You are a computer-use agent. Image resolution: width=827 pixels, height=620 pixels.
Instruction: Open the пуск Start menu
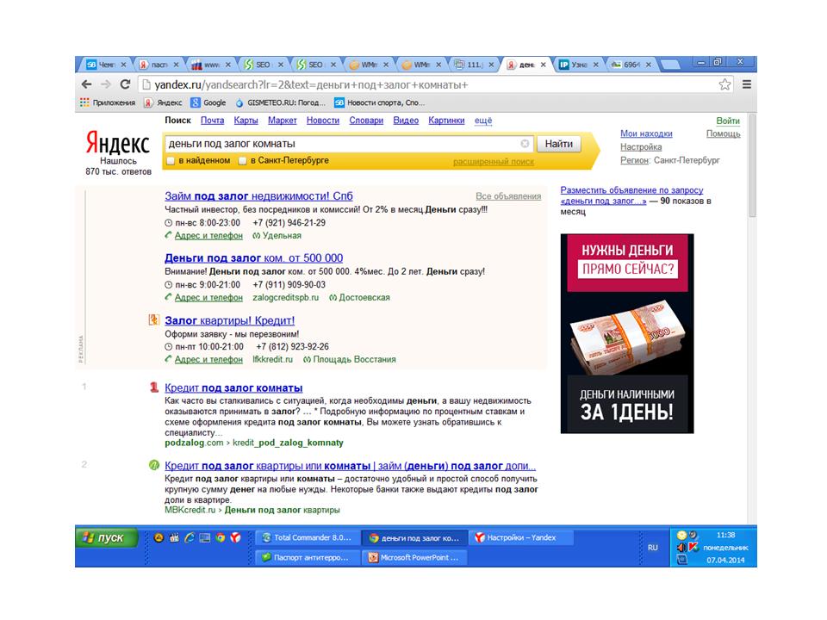coord(107,537)
